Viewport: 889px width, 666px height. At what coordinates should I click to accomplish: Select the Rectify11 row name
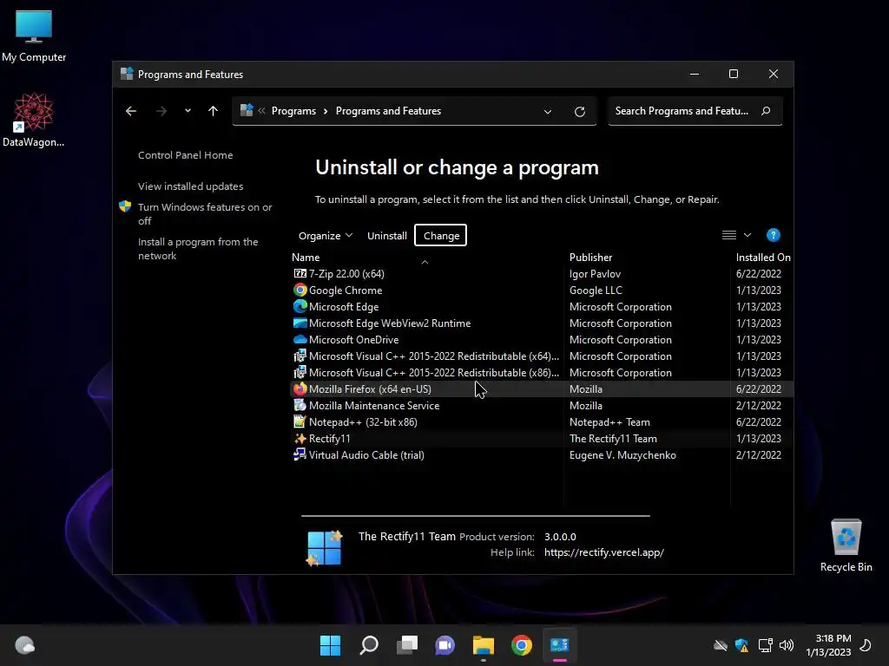point(329,438)
